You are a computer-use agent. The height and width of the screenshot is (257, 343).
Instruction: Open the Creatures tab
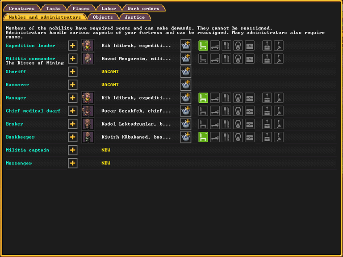(x=21, y=8)
